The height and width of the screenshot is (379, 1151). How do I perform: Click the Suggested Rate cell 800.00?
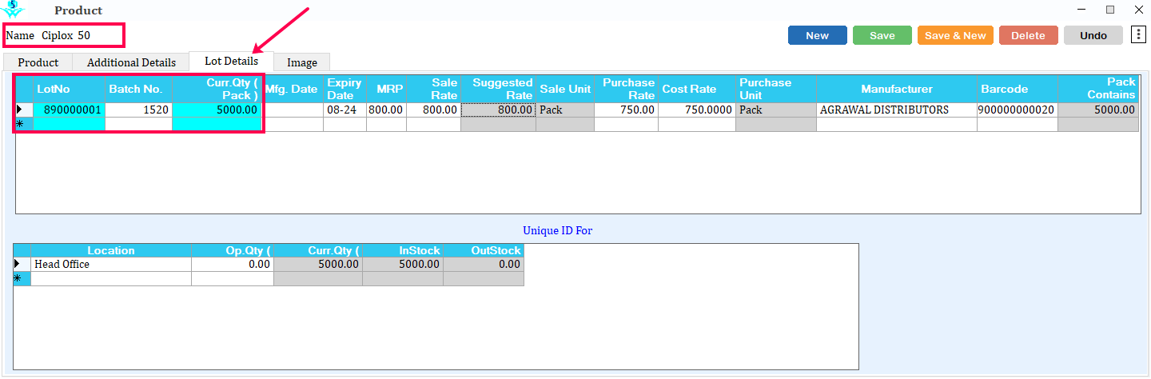498,110
